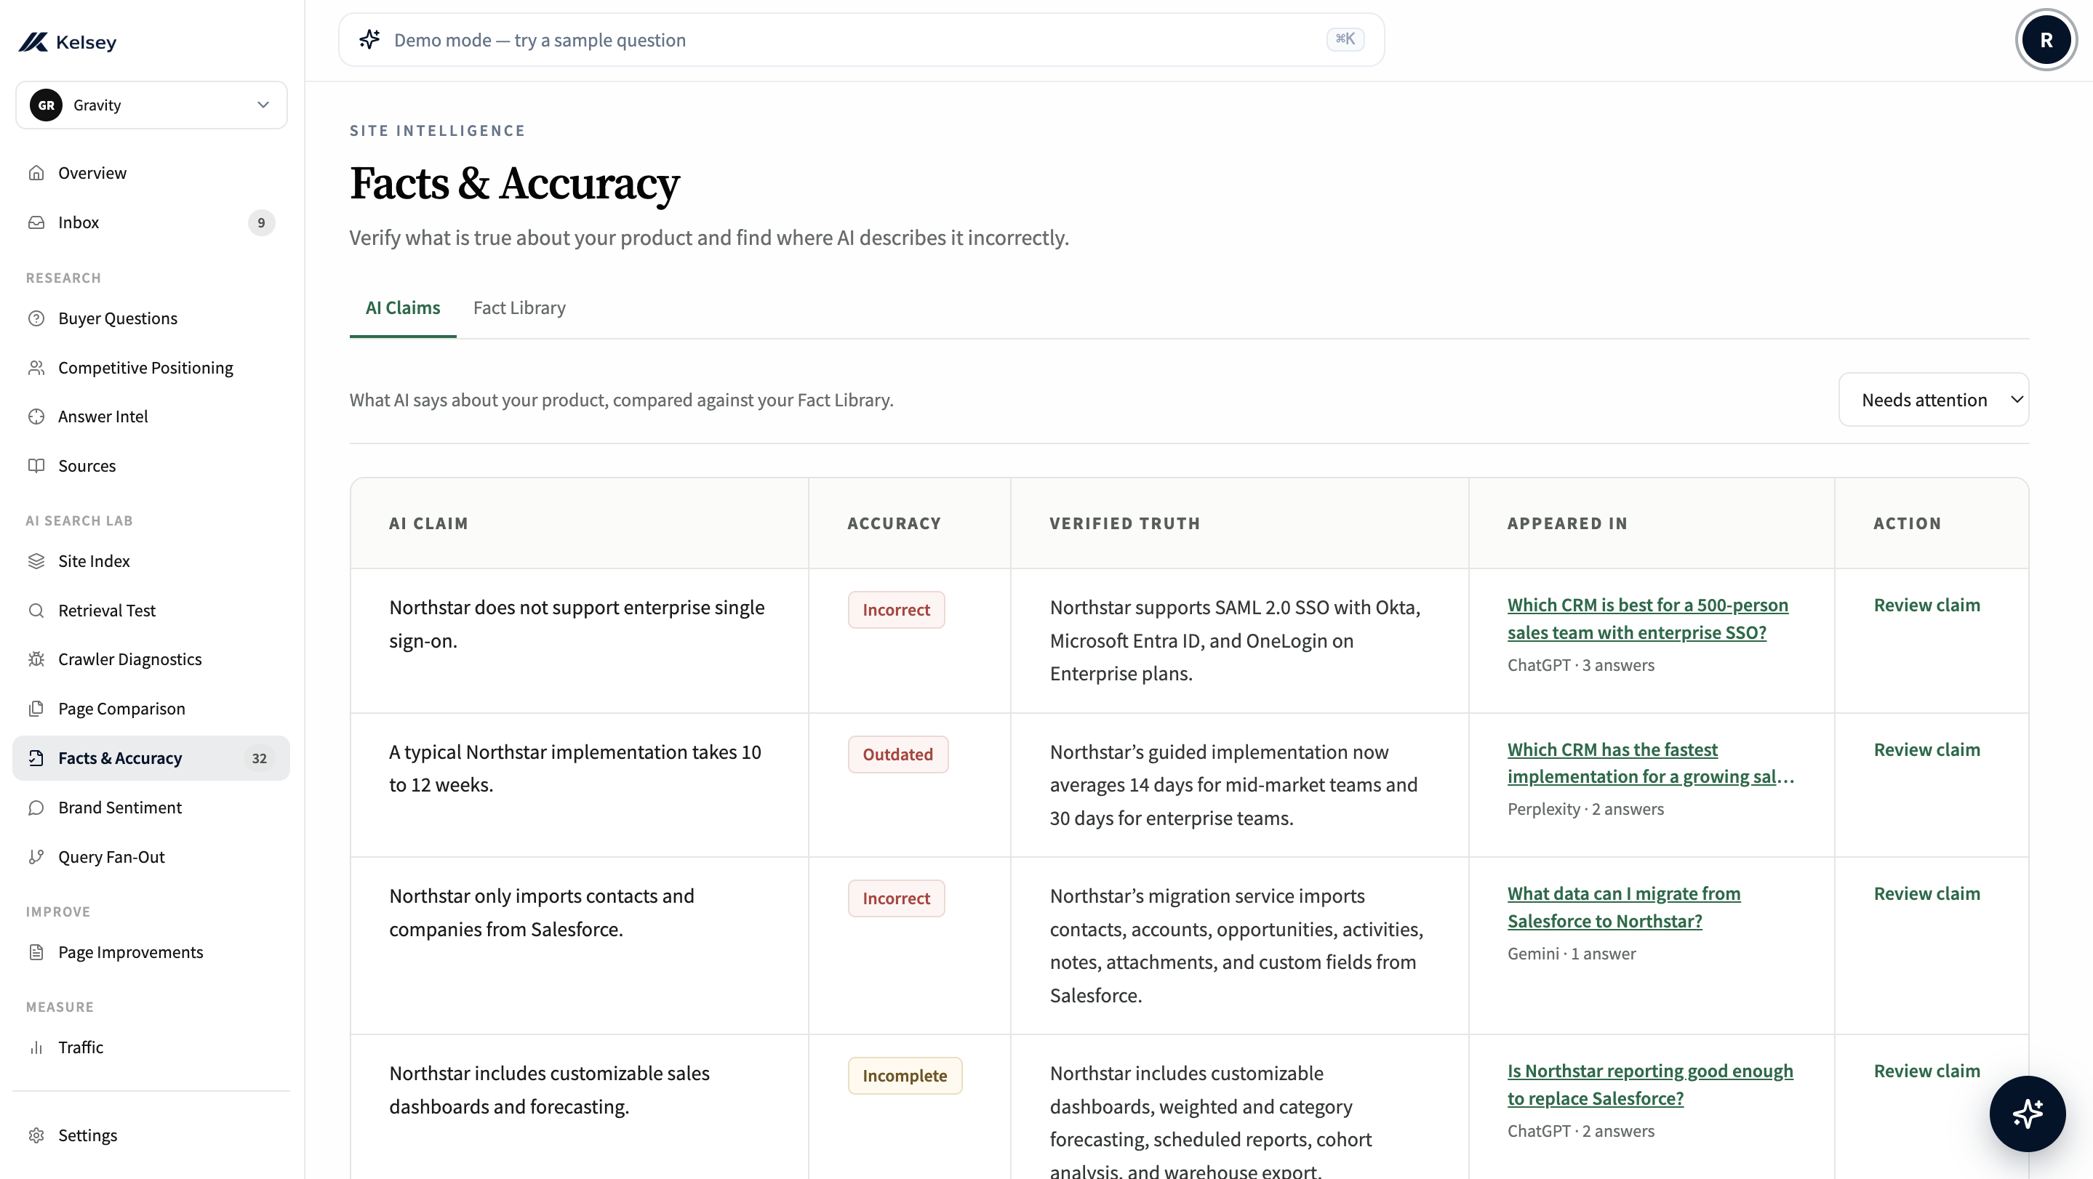
Task: Click Review claim for the Salesforce import claim
Action: tap(1926, 894)
